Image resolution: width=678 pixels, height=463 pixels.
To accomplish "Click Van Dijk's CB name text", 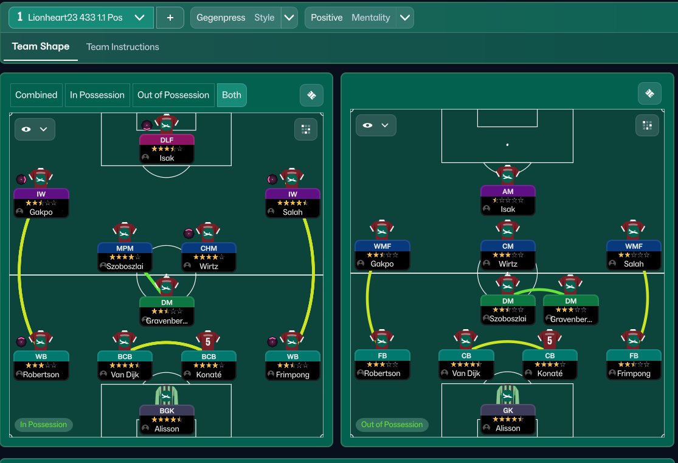I will point(466,373).
